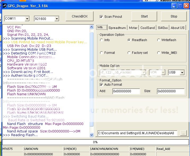The image size is (190, 156).
Task: Select the Info radio button
Action: 101,40
